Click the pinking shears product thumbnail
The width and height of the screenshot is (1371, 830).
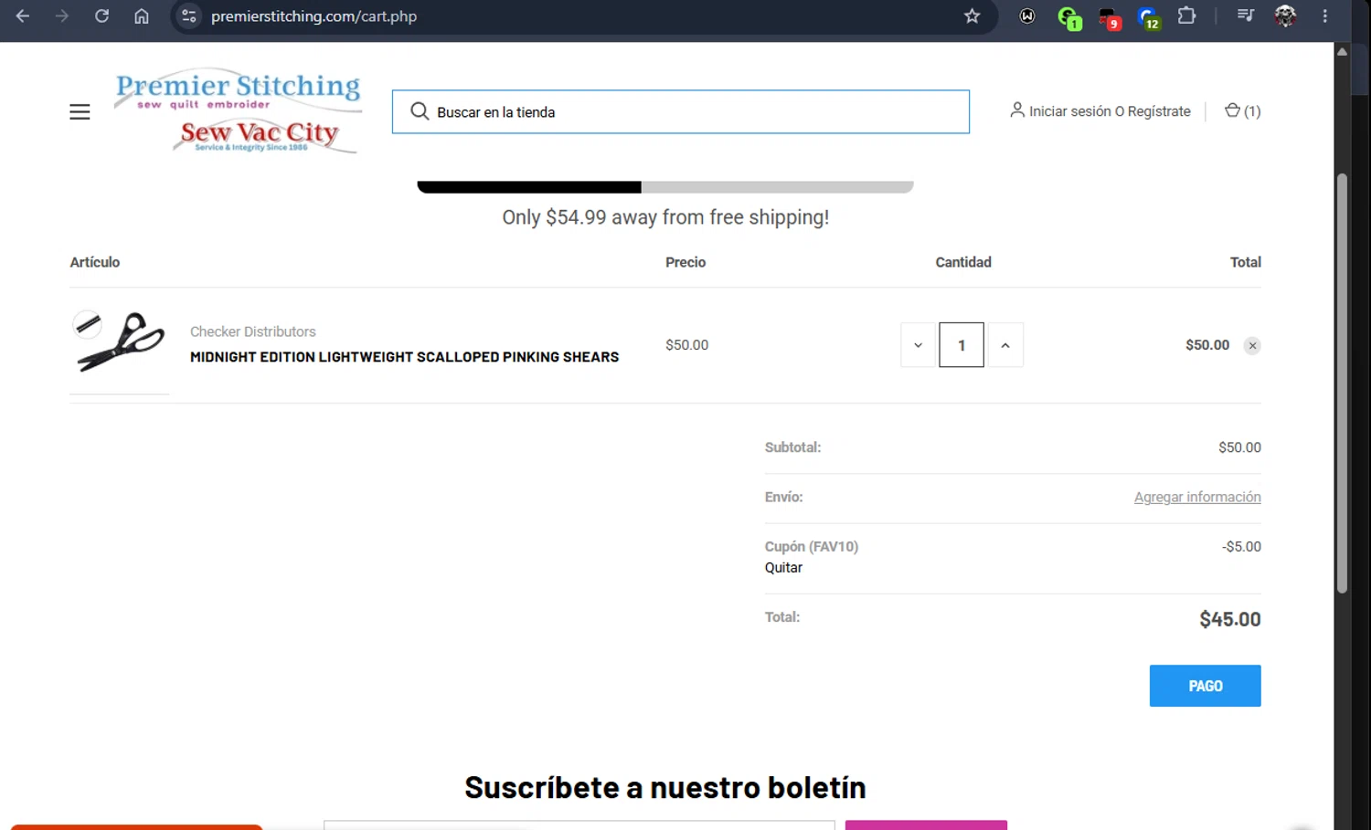tap(120, 343)
